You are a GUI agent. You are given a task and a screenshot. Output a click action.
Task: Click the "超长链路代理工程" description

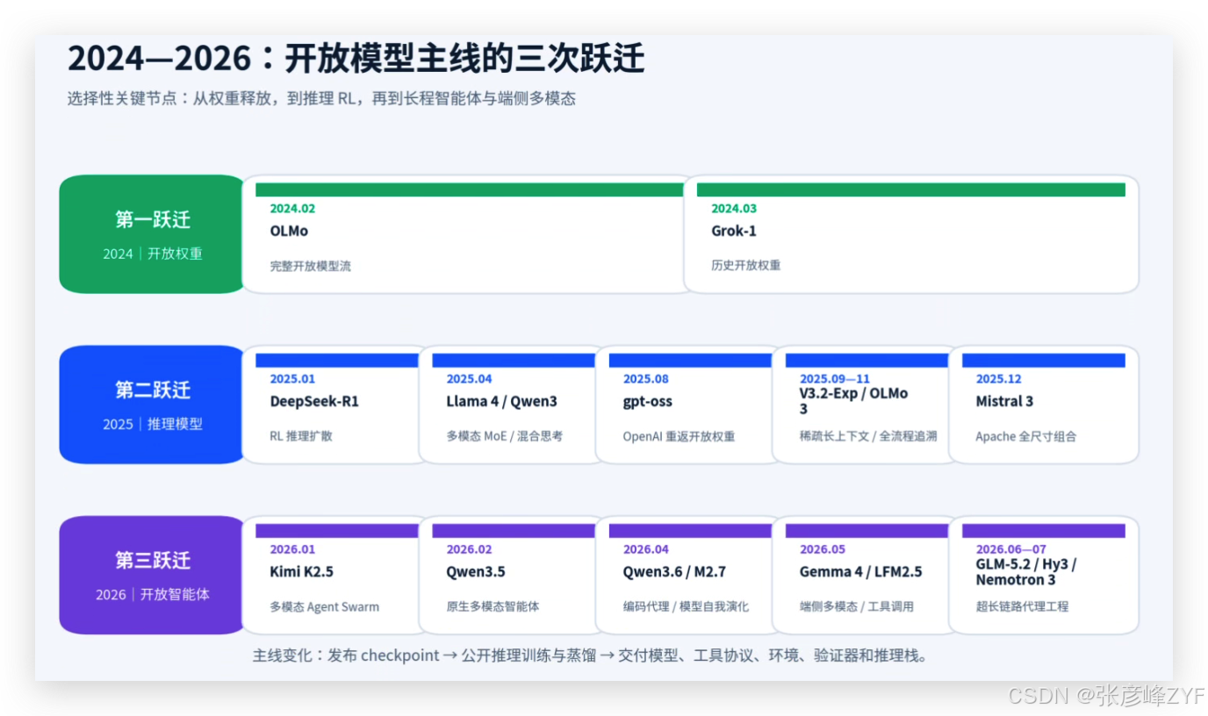[x=1023, y=606]
